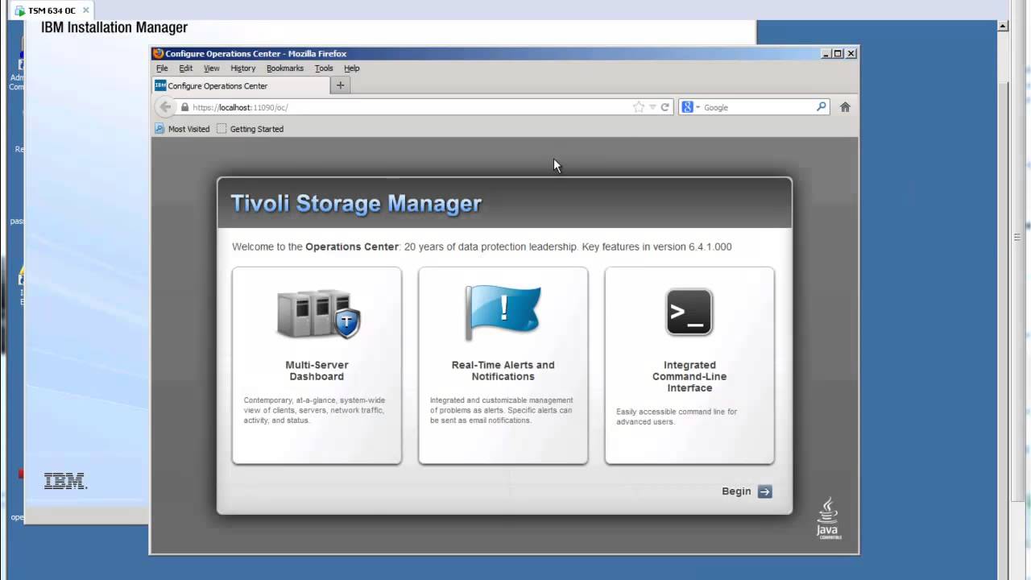The image size is (1031, 580).
Task: Click the outer window scrollbar up arrow
Action: point(1003,27)
